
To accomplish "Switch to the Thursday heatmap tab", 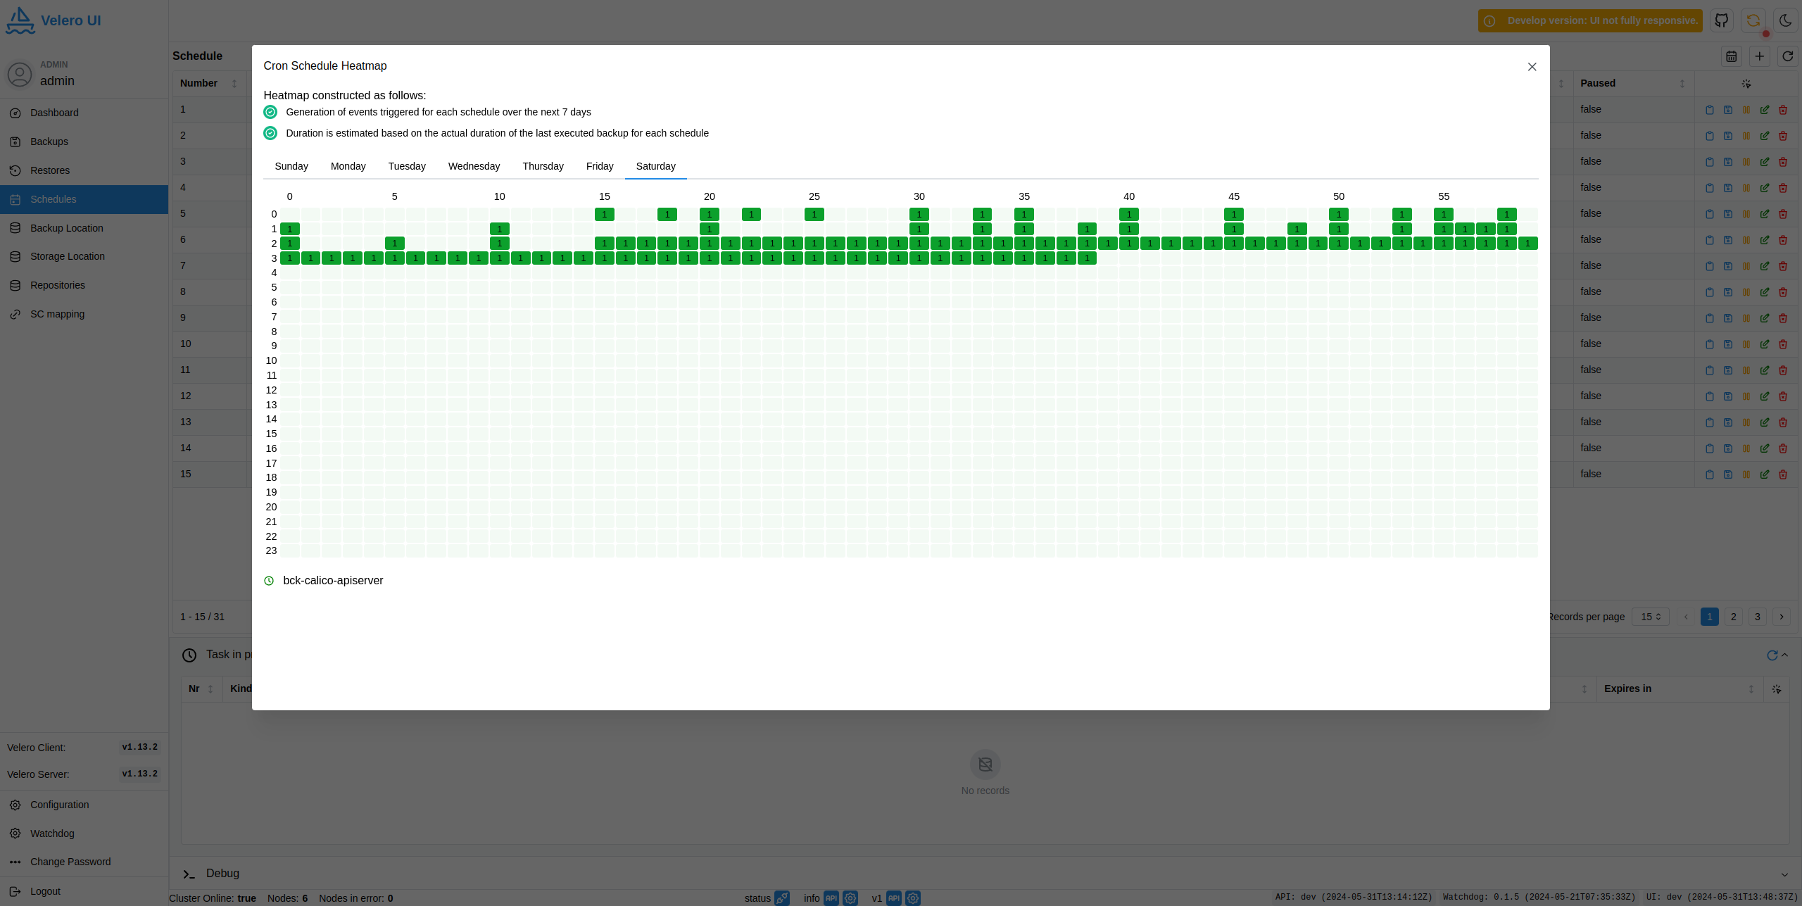I will point(543,166).
